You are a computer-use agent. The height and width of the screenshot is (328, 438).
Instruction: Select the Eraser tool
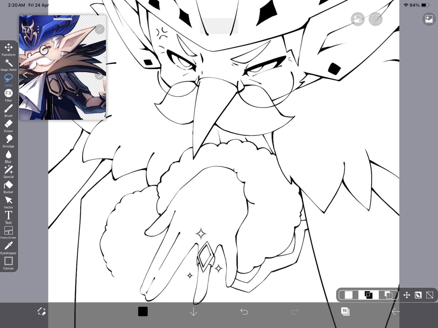(x=8, y=126)
